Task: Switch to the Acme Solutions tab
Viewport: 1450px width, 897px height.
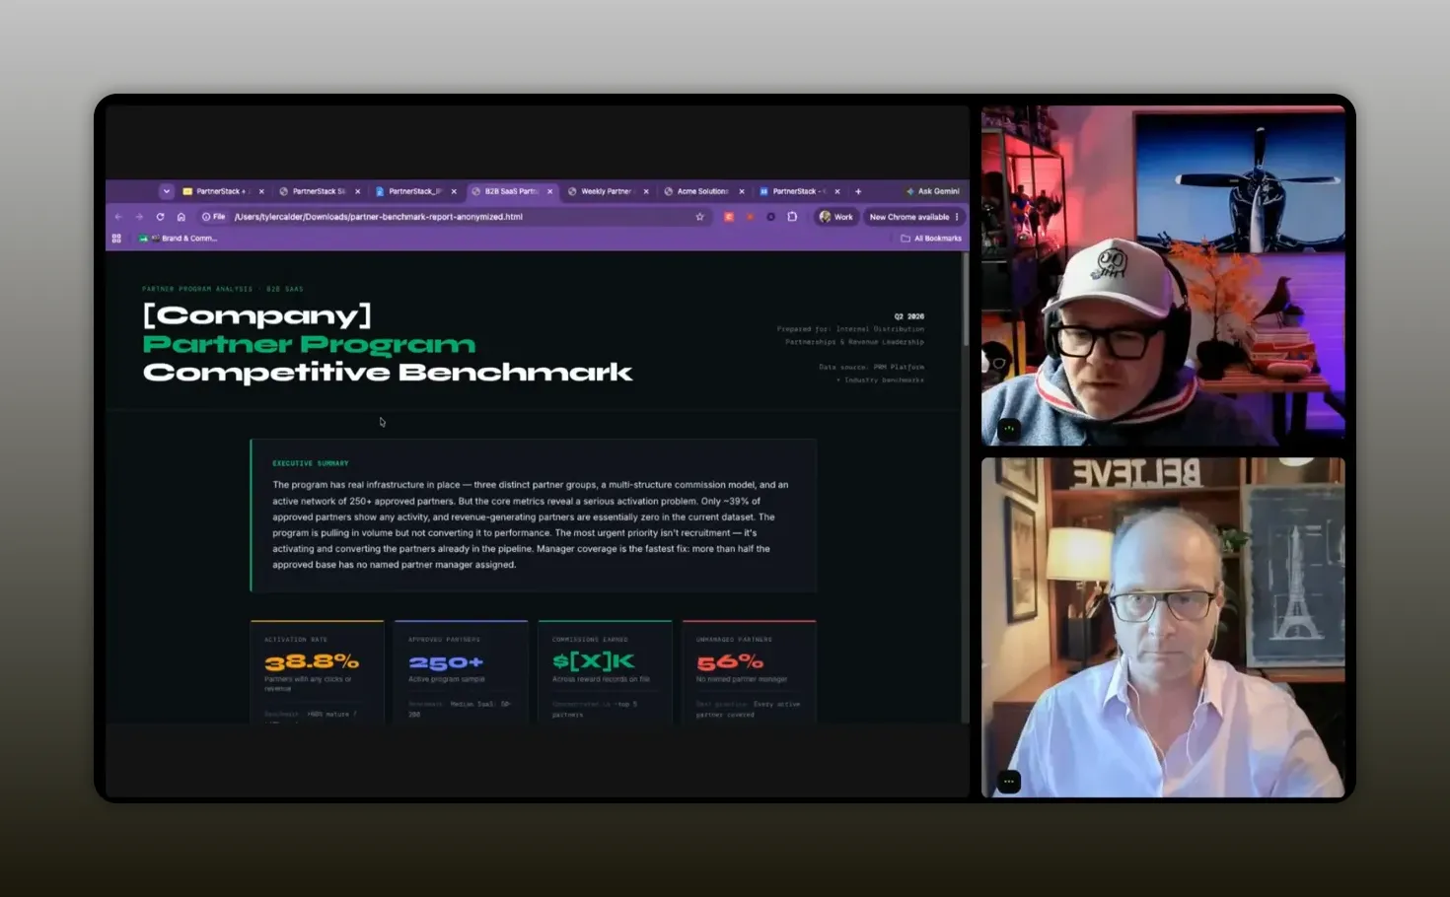Action: click(x=702, y=191)
